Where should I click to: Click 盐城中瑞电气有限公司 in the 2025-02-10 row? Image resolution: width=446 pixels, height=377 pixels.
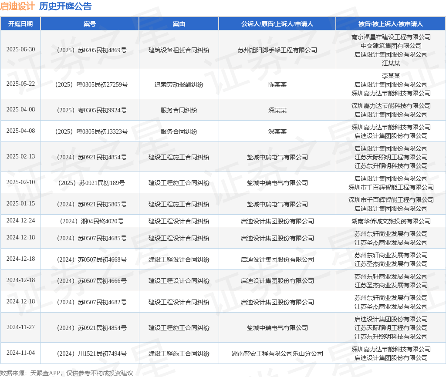277,183
